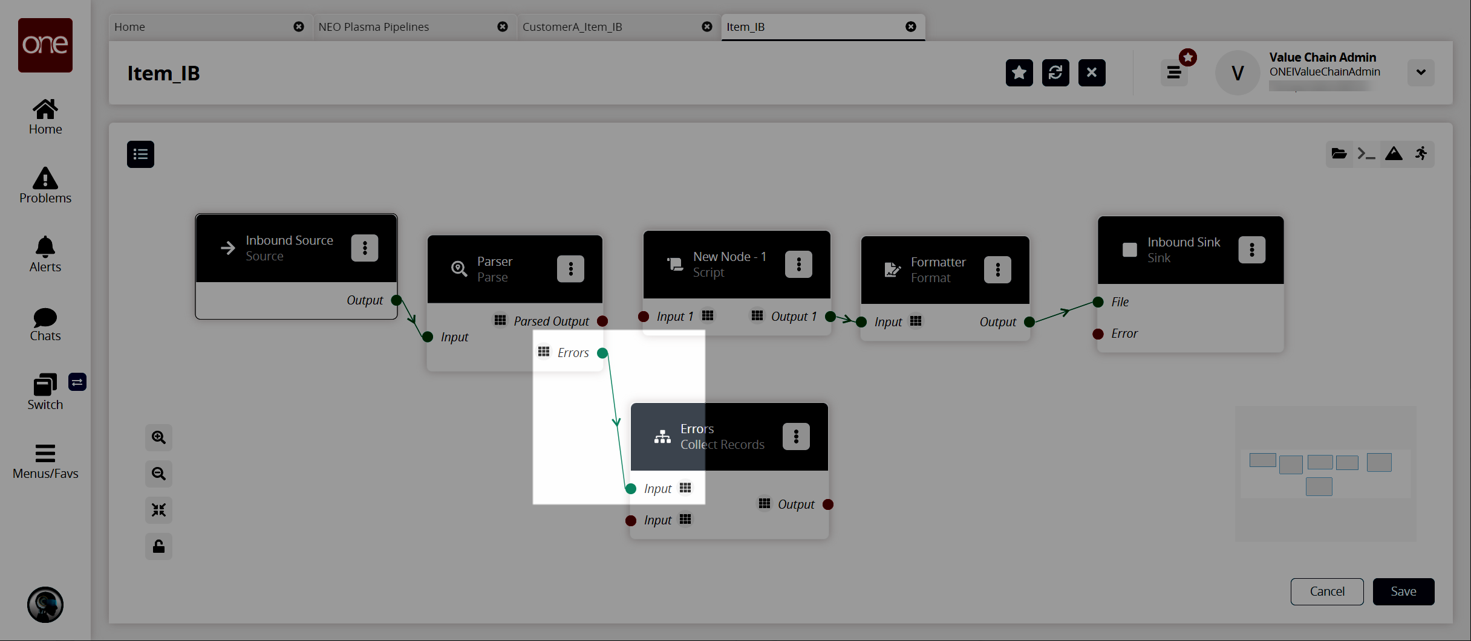Toggle the canvas lock
1471x641 pixels.
click(158, 546)
